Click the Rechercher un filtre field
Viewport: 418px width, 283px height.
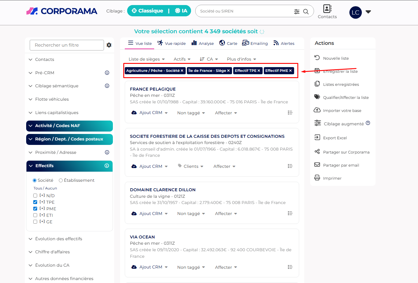67,45
